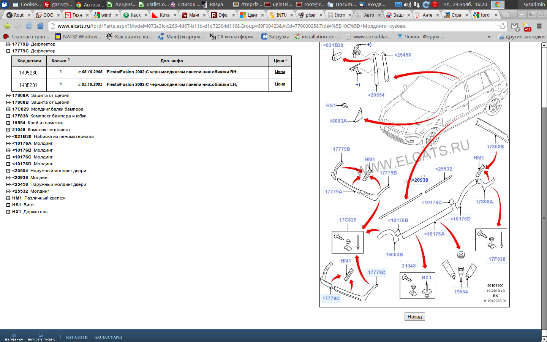Click the 16003A label in the diagram
547x342 pixels.
[x=338, y=121]
